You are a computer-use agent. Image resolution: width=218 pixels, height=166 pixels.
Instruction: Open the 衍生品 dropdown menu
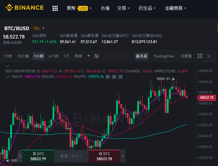tap(147, 8)
